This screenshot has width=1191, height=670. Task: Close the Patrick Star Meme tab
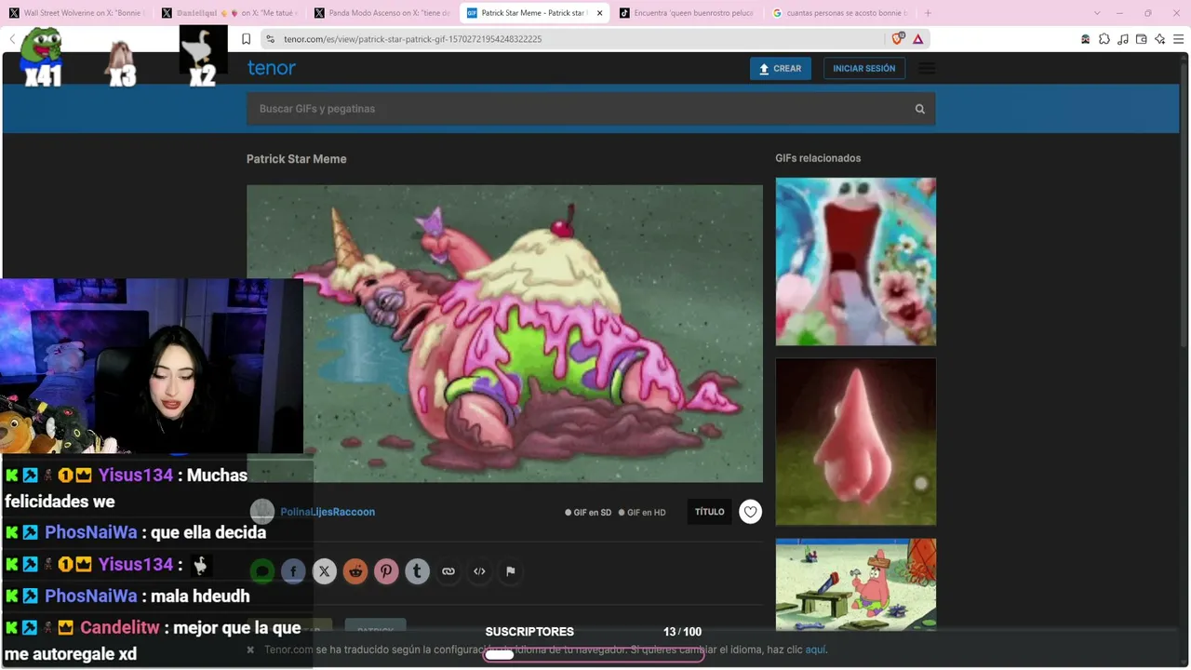coord(599,13)
